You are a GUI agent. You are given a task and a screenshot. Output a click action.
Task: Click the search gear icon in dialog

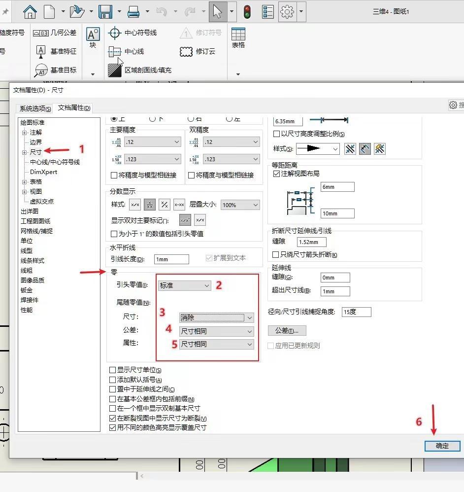453,105
